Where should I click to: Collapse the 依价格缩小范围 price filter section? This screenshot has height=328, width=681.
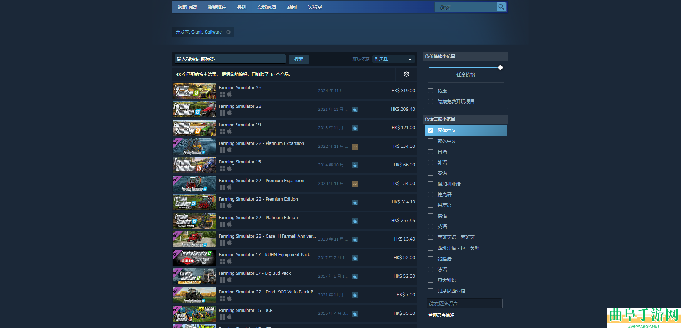pos(465,56)
